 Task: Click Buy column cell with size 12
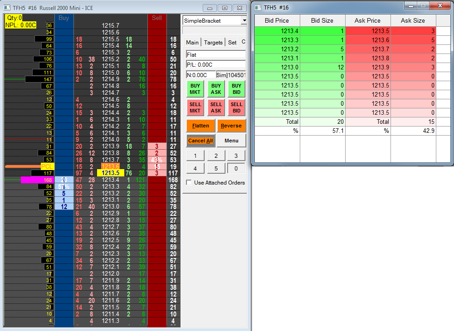64,207
